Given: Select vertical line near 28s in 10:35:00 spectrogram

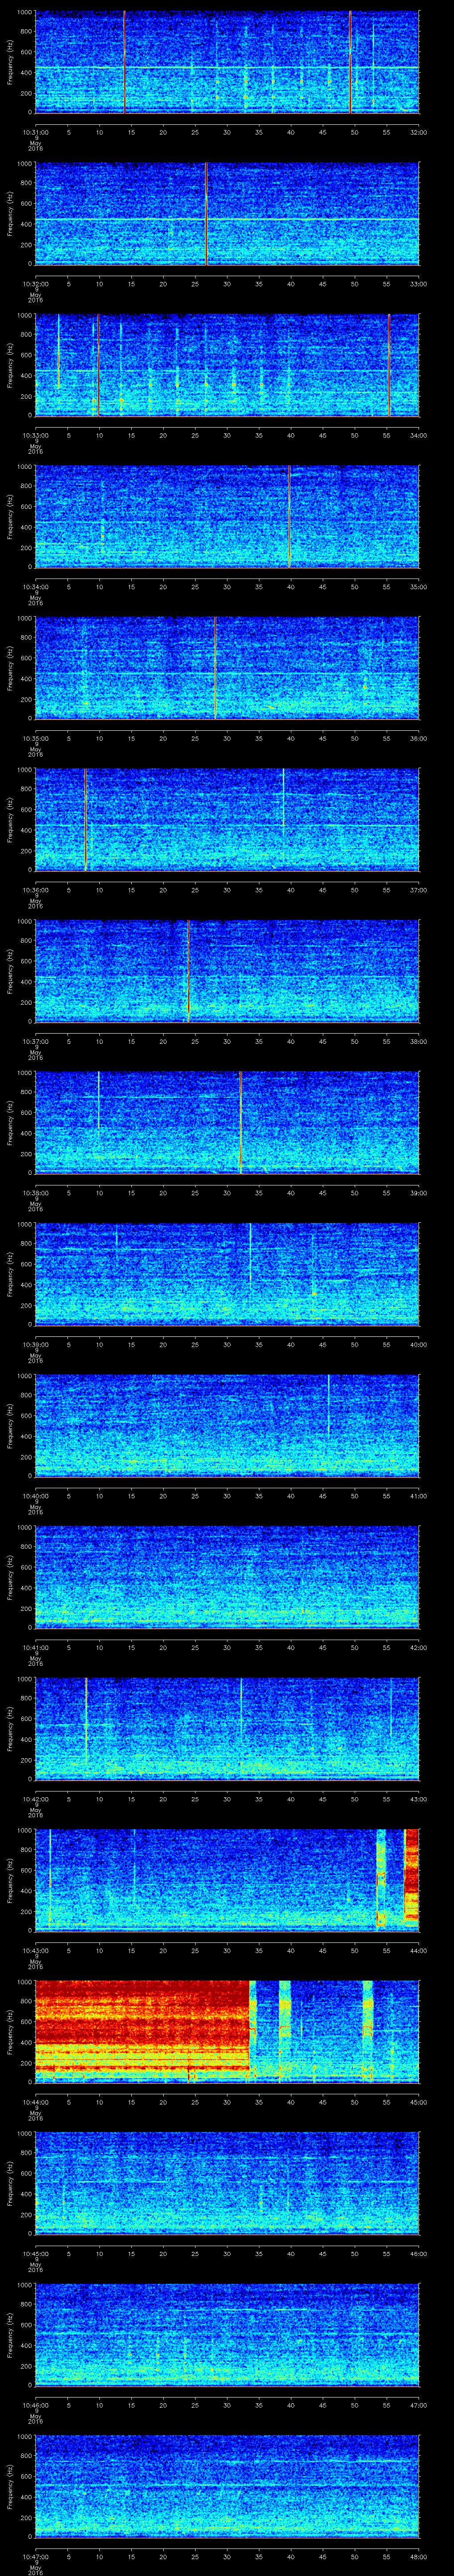Looking at the screenshot, I should pos(215,668).
